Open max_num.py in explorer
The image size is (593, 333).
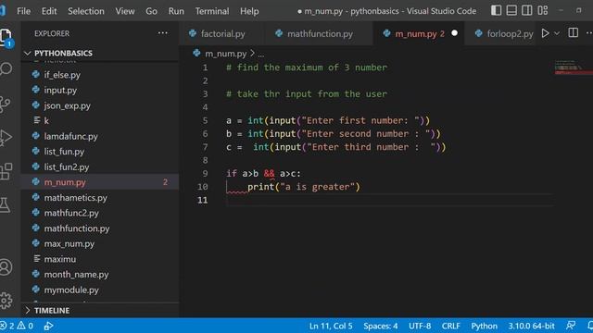click(x=99, y=243)
